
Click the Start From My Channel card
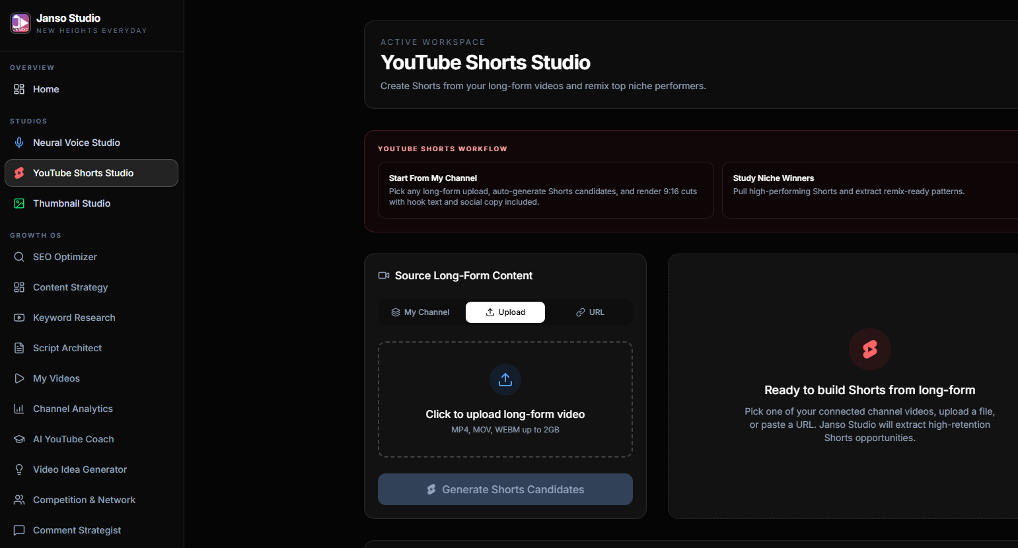pyautogui.click(x=546, y=190)
